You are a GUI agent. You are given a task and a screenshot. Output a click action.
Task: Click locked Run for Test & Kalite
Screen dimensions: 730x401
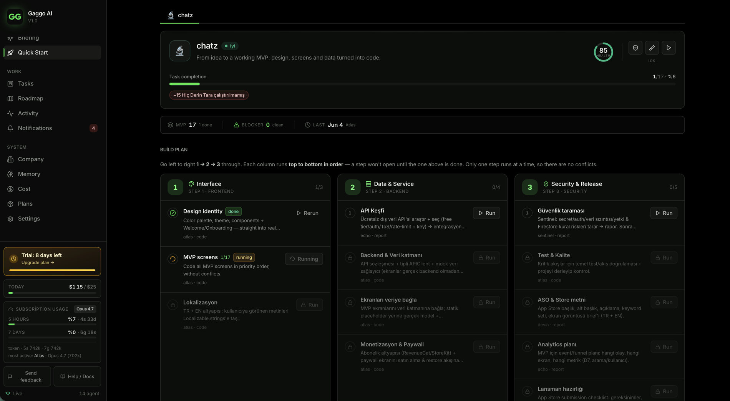point(664,258)
